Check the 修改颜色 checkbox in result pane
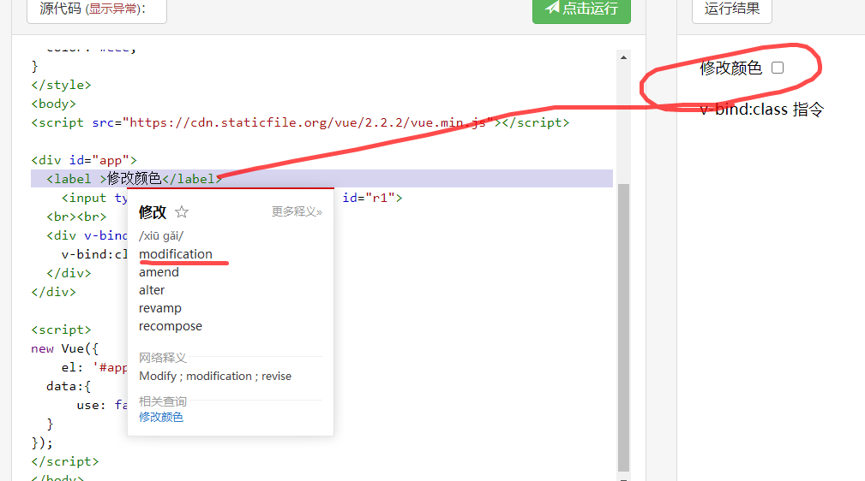Screen dimensions: 865x481 coord(778,68)
